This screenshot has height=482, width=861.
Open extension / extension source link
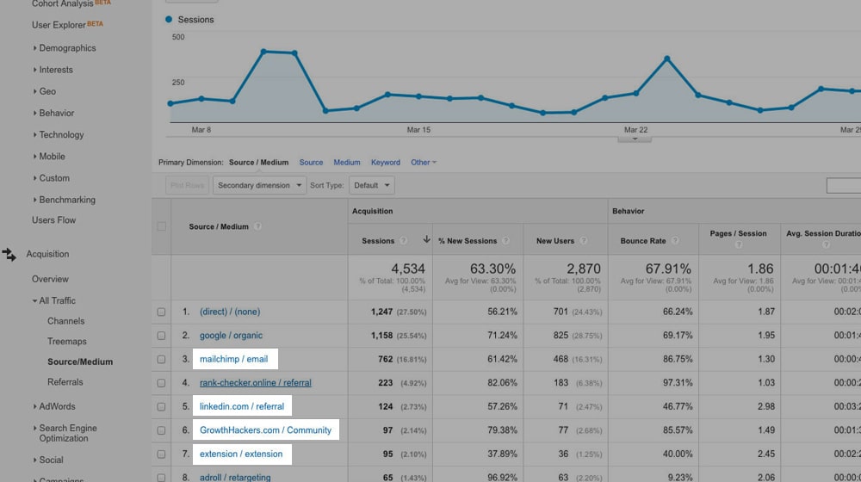[241, 454]
